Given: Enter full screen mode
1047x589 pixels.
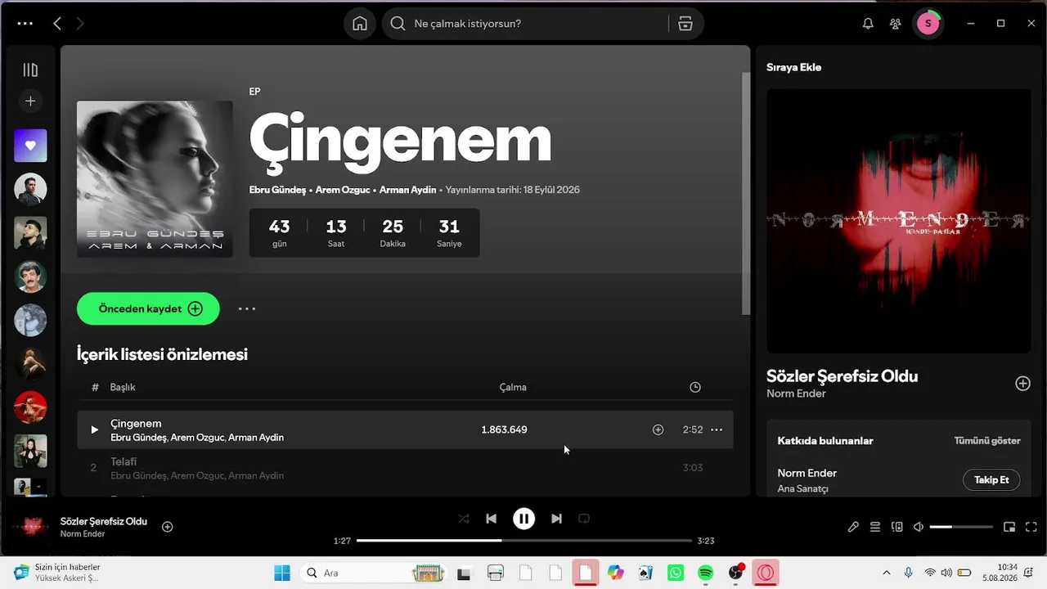Looking at the screenshot, I should pyautogui.click(x=1031, y=528).
